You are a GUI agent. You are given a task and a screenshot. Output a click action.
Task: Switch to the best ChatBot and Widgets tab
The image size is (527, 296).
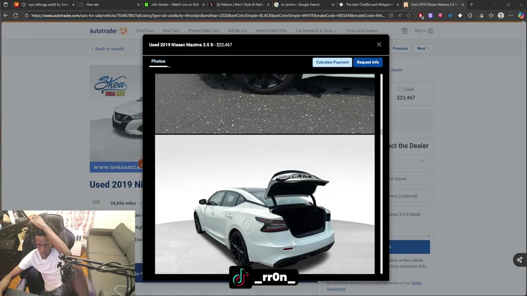(369, 5)
